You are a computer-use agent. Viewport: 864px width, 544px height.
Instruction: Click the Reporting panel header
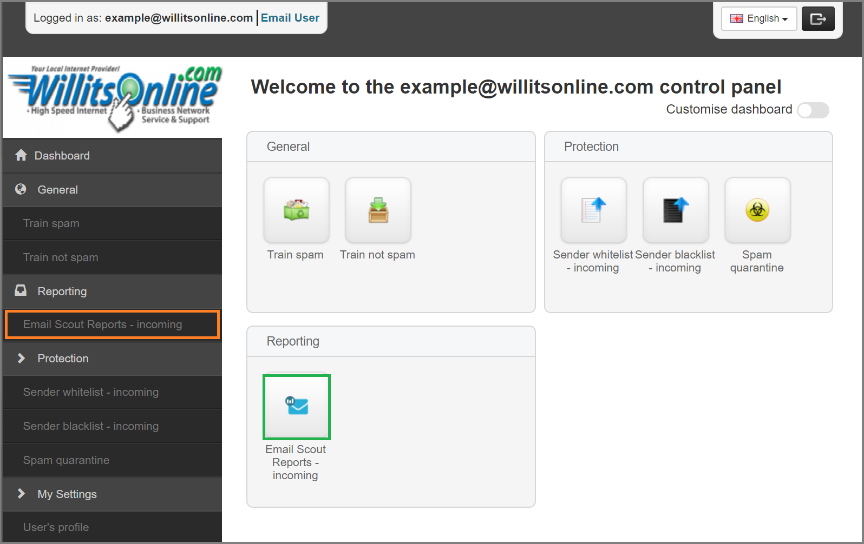(x=391, y=341)
